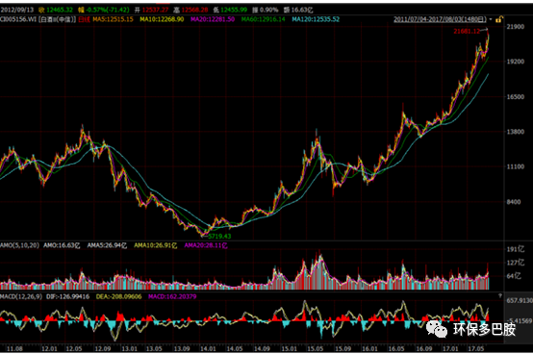Click the 21681.12 high price marker

(x=467, y=31)
